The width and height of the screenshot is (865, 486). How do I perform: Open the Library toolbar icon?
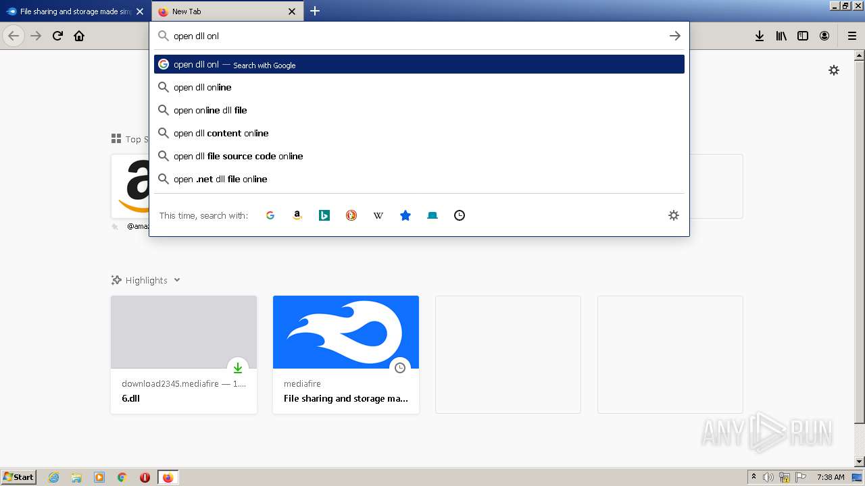pyautogui.click(x=781, y=36)
